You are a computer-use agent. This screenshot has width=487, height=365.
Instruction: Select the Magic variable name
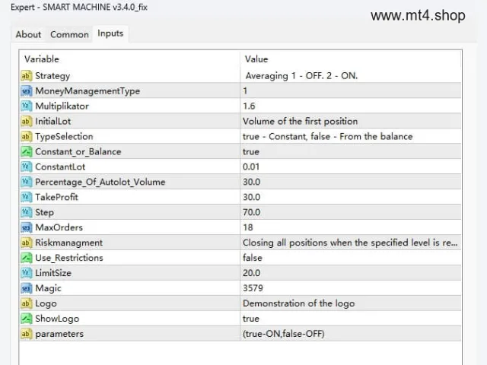[48, 289]
